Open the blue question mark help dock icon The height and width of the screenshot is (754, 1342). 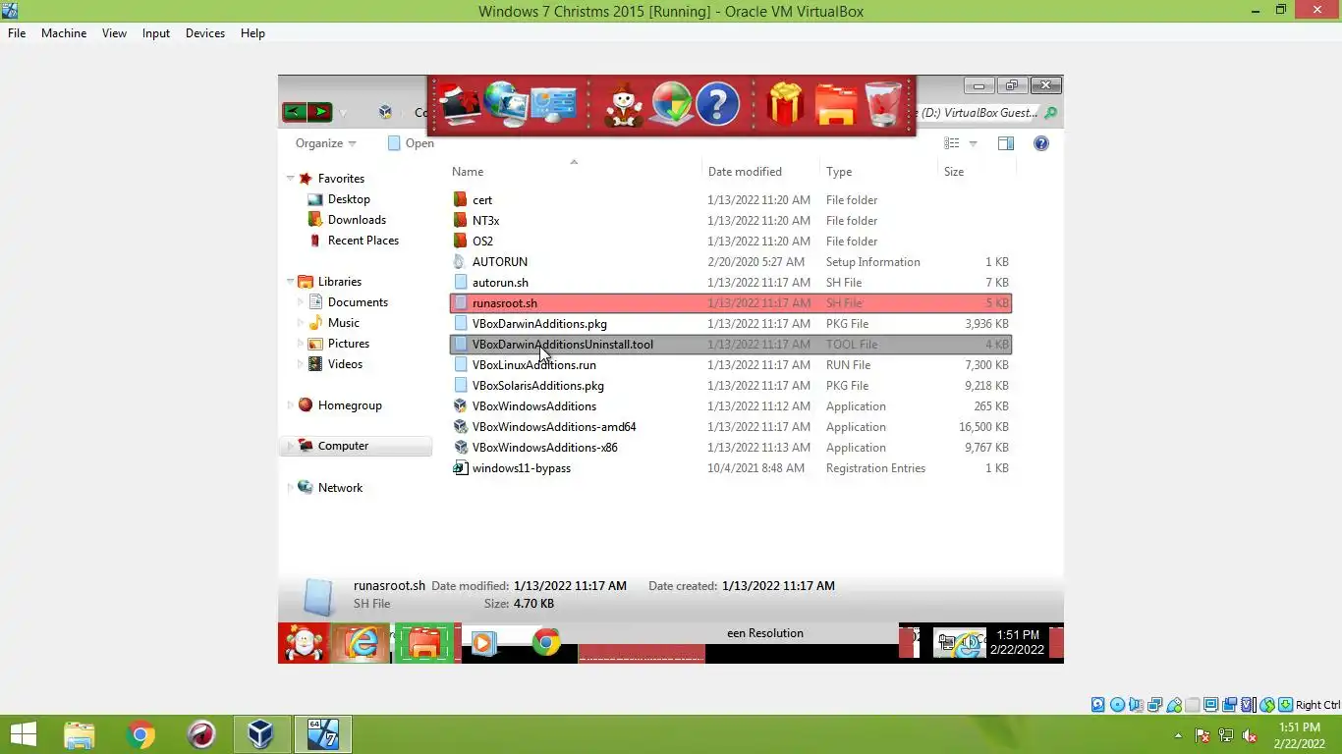[x=717, y=104]
